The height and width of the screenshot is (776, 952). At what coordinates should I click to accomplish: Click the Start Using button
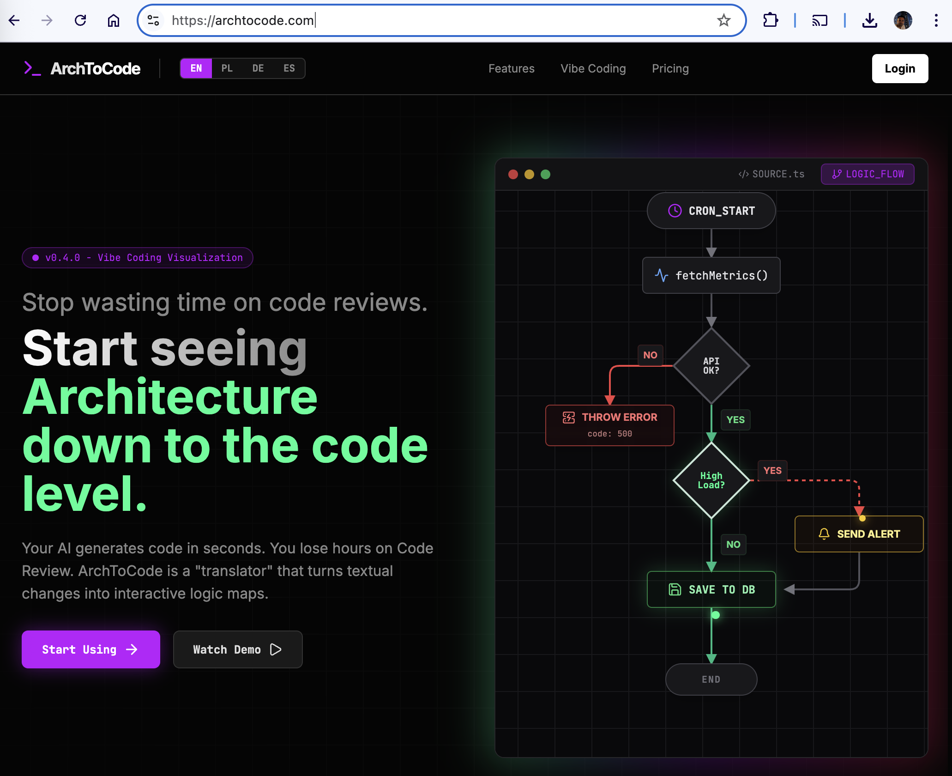click(90, 649)
